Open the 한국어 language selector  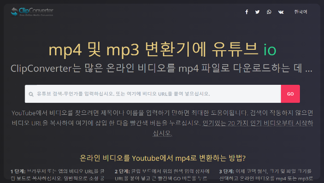click(x=301, y=12)
